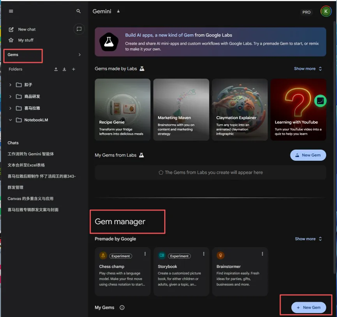Open chat 工作流转为 Gemini 智能体
The width and height of the screenshot is (337, 317).
pos(31,154)
